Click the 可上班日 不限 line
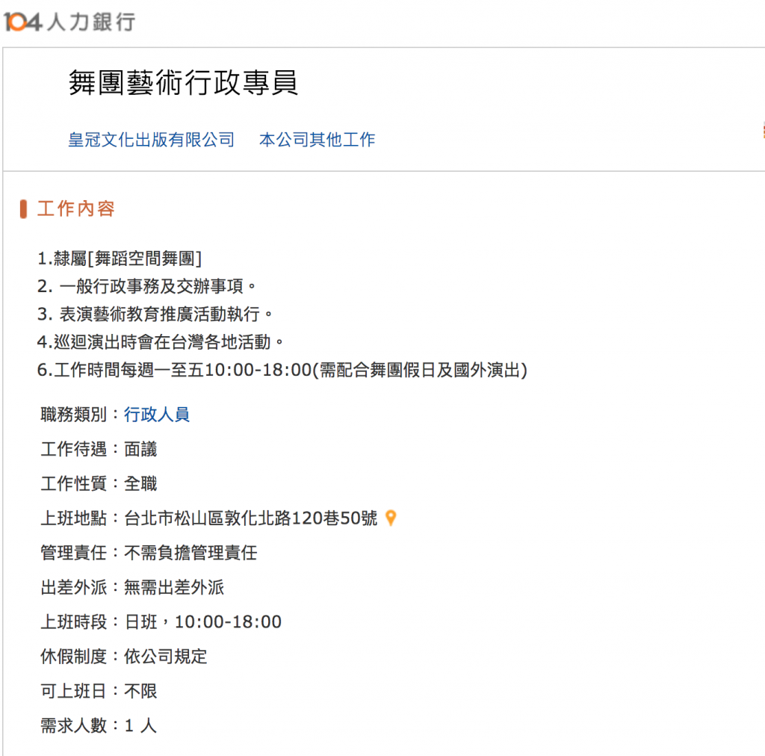Screen dimensions: 765x756 (99, 691)
